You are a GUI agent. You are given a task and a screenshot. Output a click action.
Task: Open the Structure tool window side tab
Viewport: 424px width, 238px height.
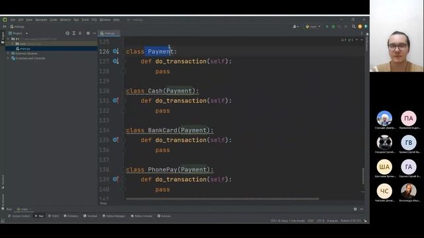tap(3, 181)
